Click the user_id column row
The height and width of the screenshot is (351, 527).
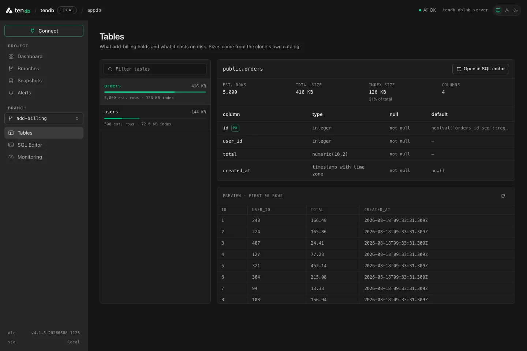pos(366,141)
